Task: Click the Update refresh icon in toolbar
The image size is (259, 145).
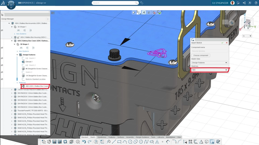Action: (65, 142)
